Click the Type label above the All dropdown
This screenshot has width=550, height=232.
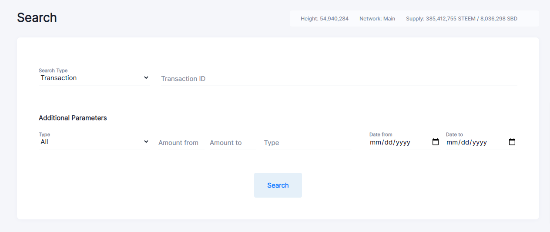tap(44, 134)
